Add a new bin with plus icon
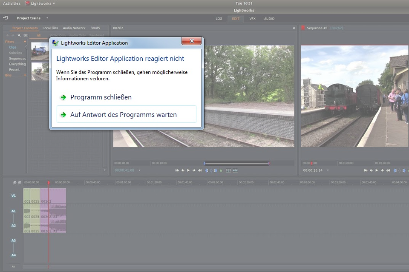 tap(25, 75)
